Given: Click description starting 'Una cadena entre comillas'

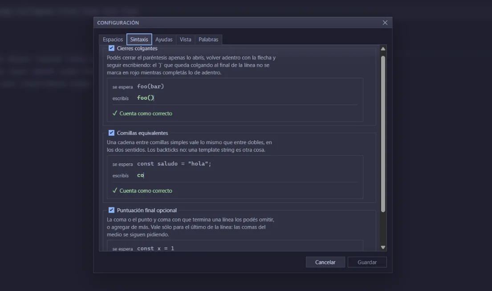Looking at the screenshot, I should click(189, 146).
